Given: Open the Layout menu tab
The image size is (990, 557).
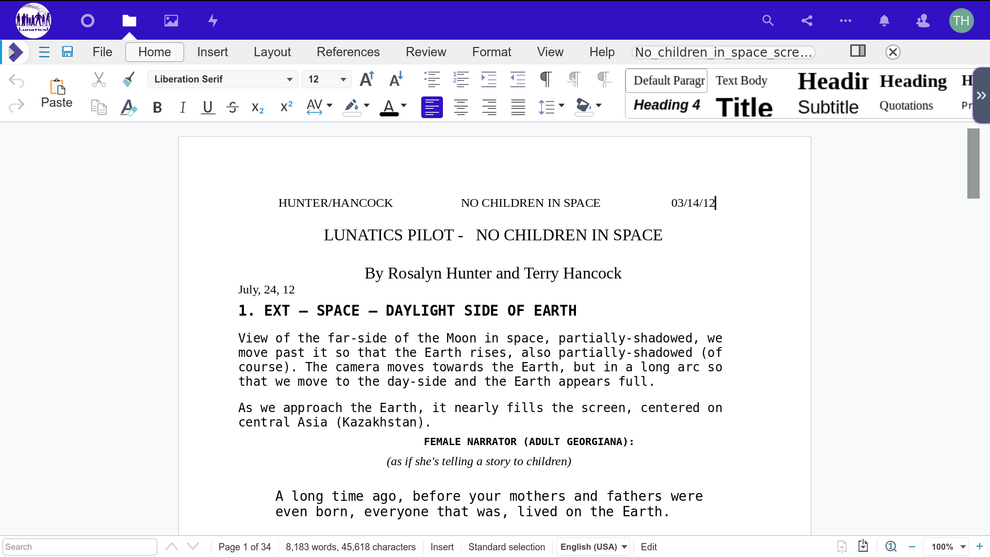Looking at the screenshot, I should click(x=272, y=52).
